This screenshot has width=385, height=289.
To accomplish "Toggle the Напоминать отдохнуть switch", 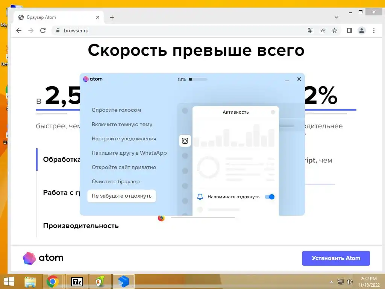I will pyautogui.click(x=270, y=196).
